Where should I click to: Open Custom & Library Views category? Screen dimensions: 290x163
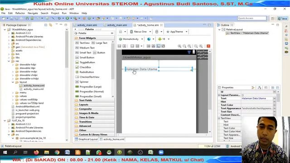click(x=94, y=134)
